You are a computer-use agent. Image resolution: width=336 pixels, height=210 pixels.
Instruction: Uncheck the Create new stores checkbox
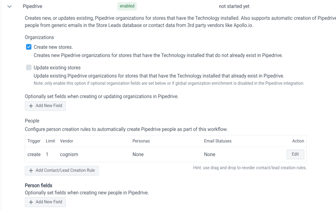(29, 47)
